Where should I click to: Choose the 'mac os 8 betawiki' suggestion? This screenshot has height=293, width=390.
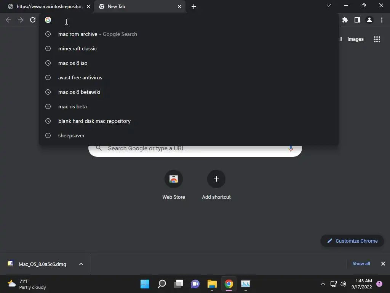pos(189,92)
